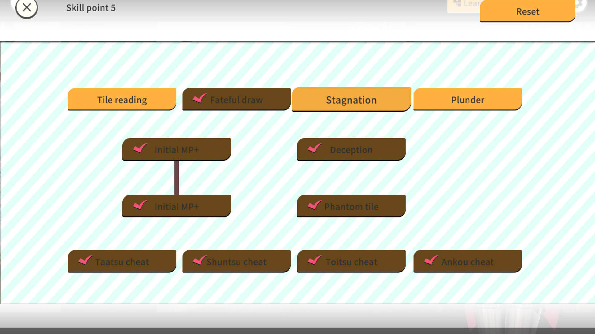Close the skill tree with the X icon

[x=27, y=7]
